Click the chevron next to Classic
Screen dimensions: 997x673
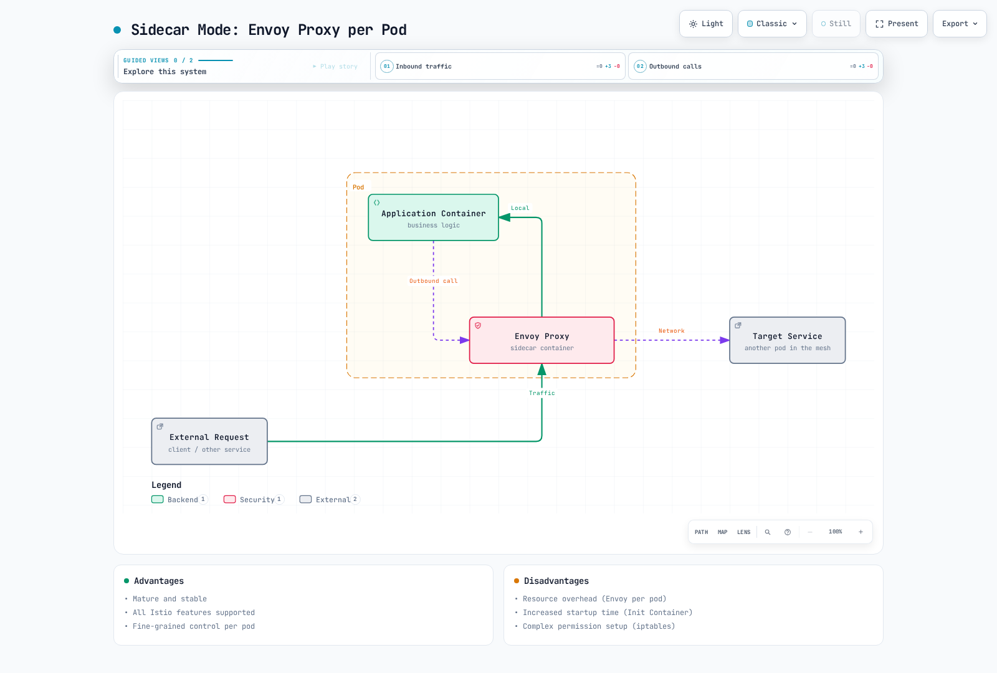(794, 24)
